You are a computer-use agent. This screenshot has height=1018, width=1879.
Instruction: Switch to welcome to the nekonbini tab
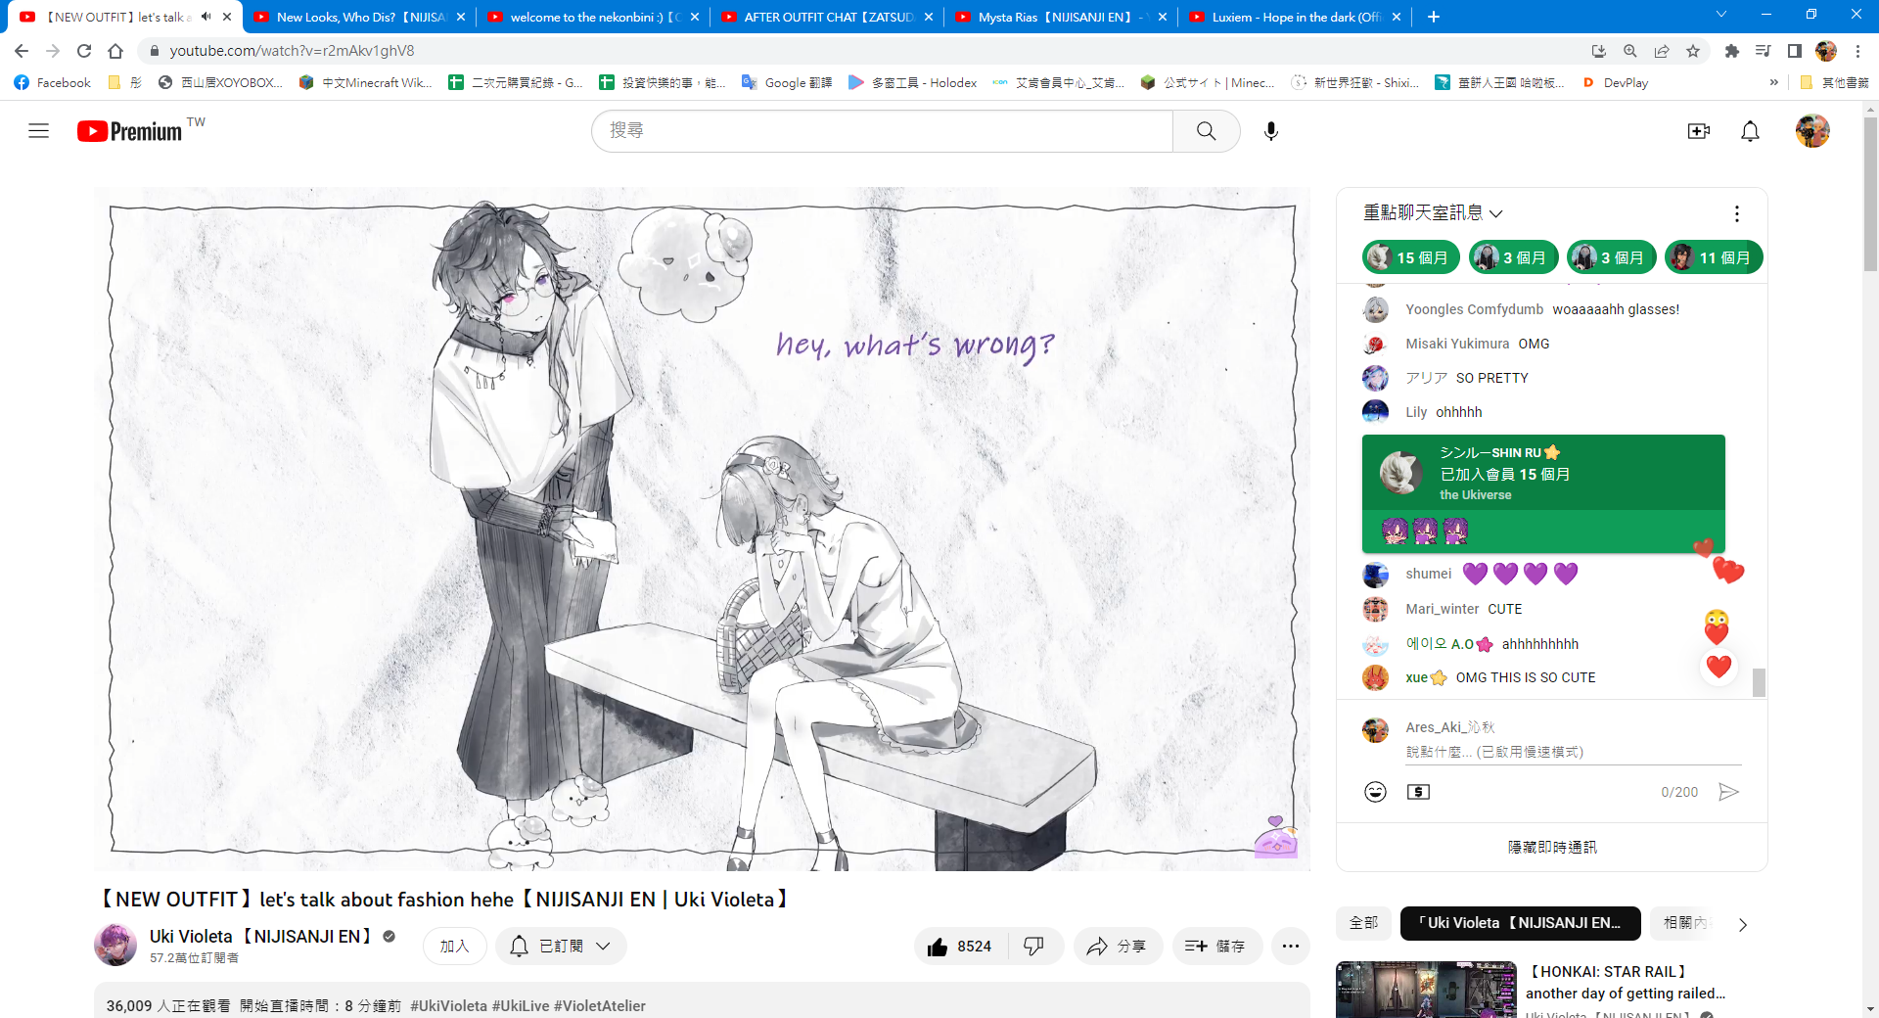pos(593,17)
